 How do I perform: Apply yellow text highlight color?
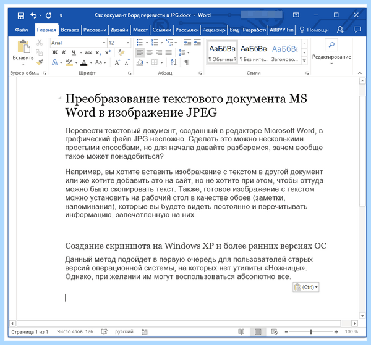pyautogui.click(x=69, y=62)
